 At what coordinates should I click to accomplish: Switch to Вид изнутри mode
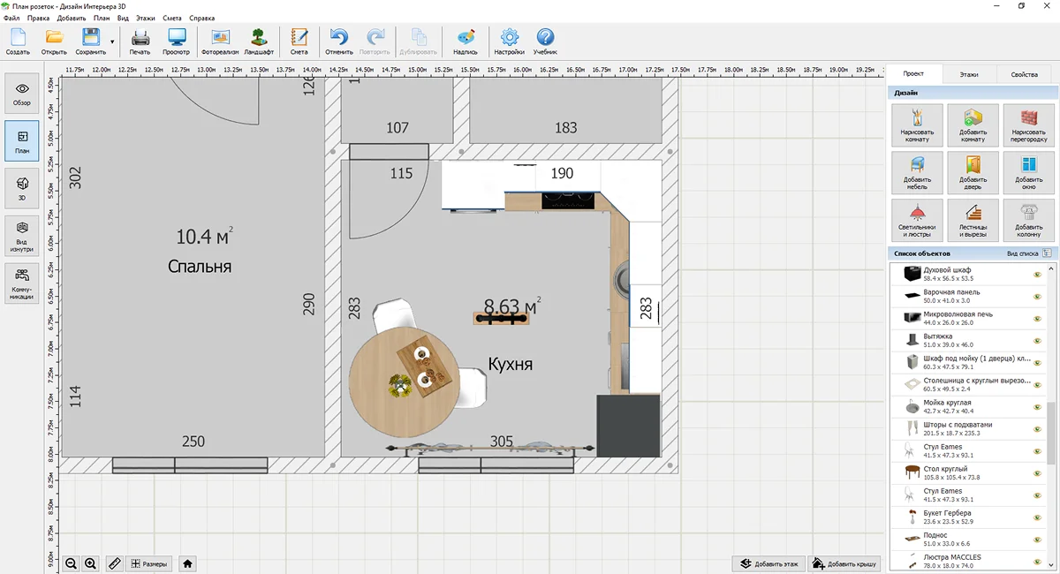point(22,237)
